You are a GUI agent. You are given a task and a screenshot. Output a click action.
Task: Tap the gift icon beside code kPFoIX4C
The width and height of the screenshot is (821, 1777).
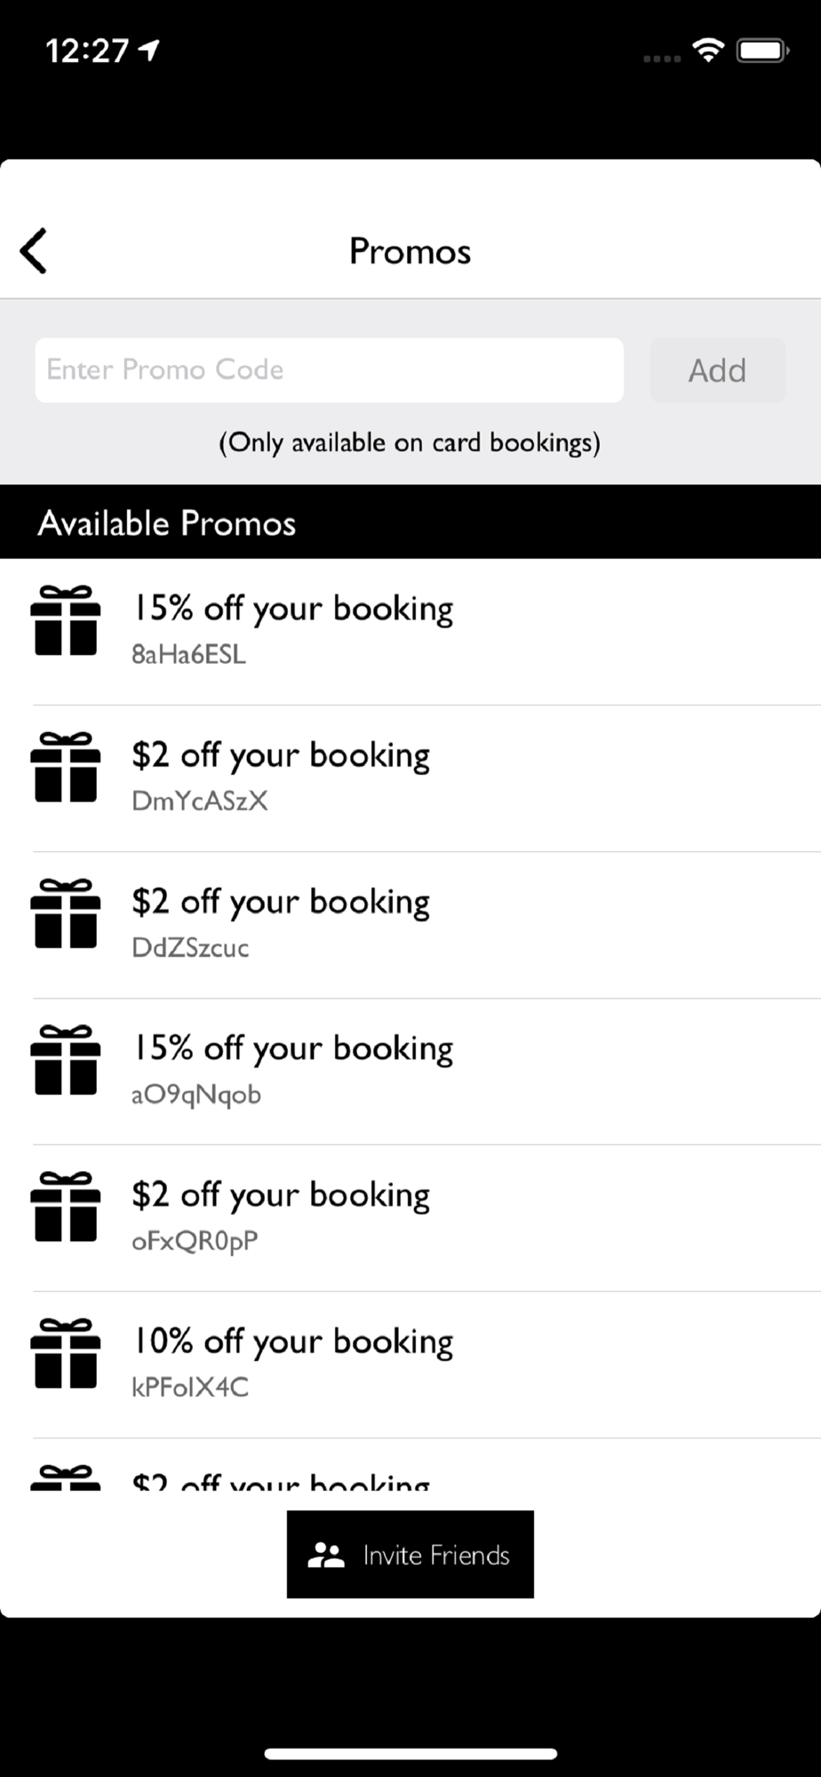(x=66, y=1353)
